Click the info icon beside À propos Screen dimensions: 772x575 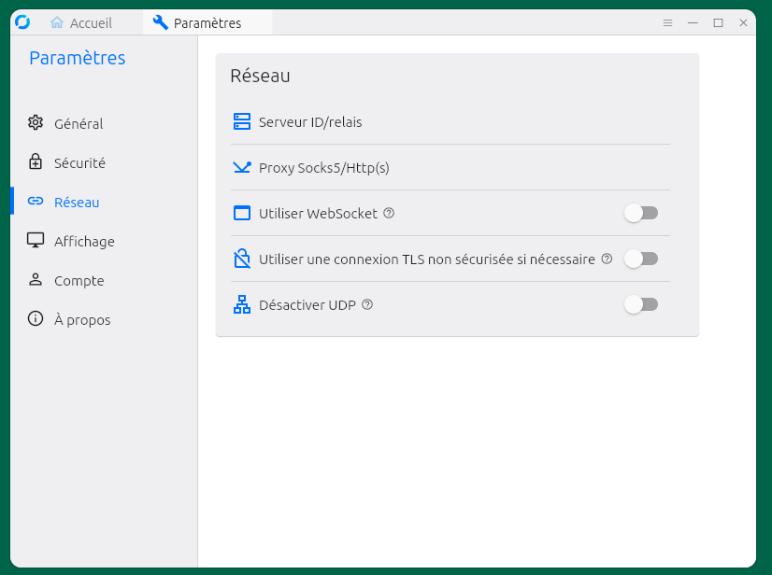click(36, 318)
